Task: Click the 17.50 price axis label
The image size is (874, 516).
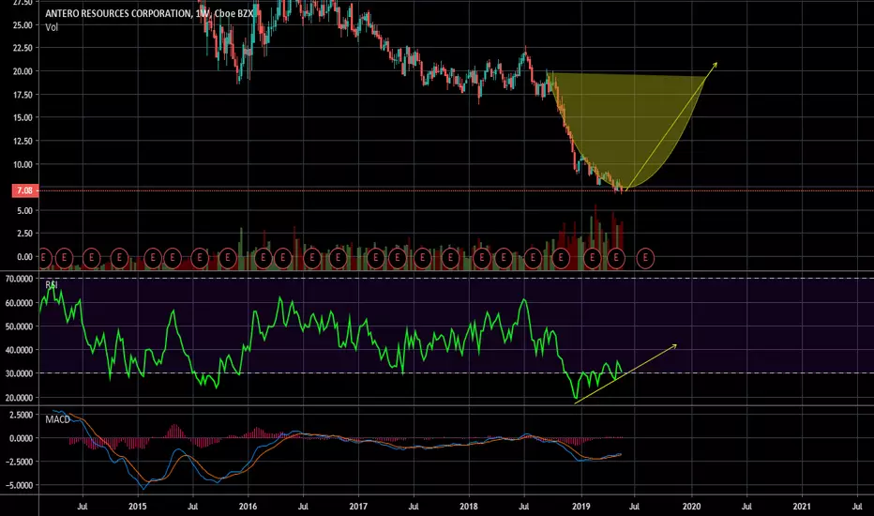Action: (x=23, y=95)
